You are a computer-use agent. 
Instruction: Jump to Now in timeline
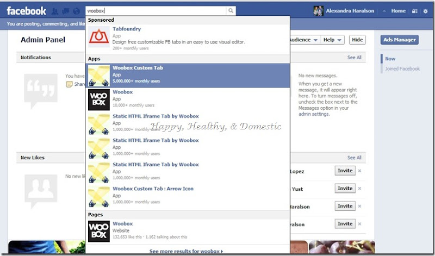coord(390,59)
